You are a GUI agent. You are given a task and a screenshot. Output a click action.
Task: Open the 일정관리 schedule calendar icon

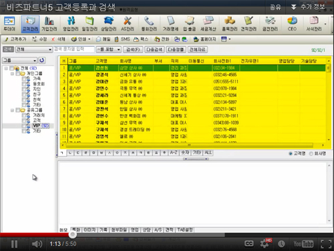[90, 23]
